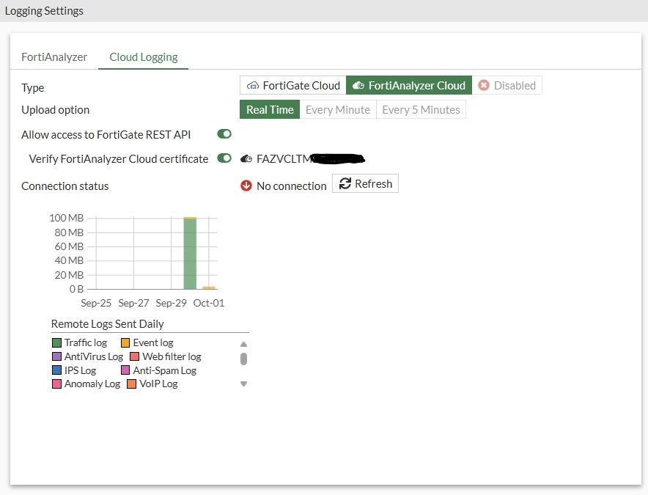The width and height of the screenshot is (648, 495).
Task: Click the Sep-29 axis label
Action: 171,303
